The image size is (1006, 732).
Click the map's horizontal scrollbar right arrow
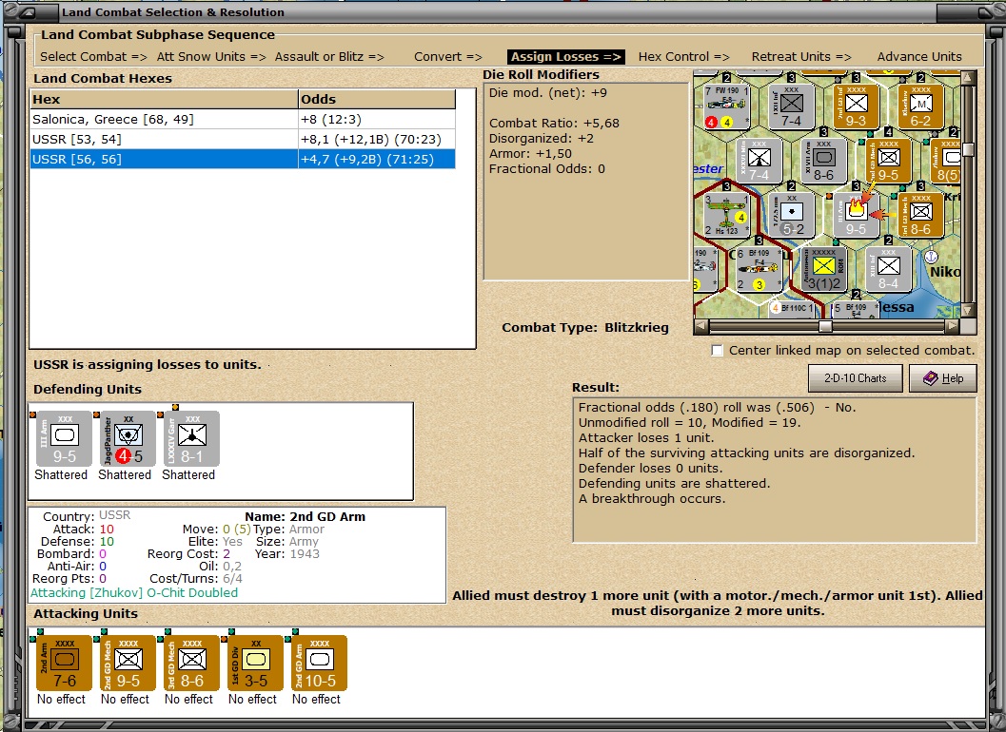coord(951,326)
